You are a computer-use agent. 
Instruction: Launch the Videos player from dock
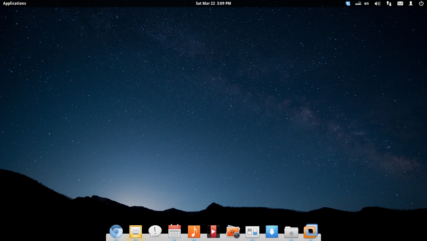[213, 231]
